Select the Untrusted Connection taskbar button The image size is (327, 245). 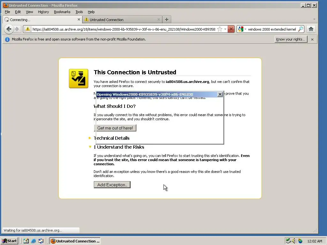coord(75,241)
